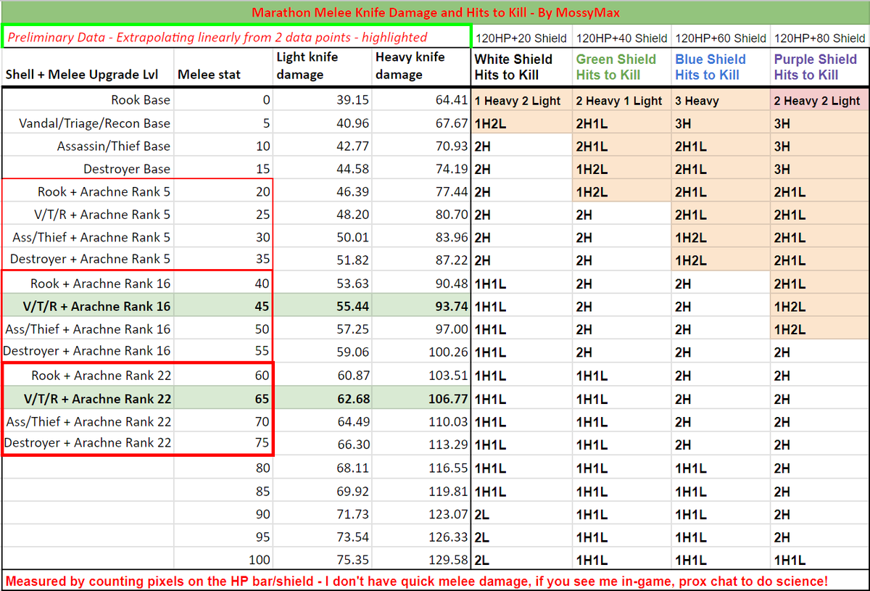
Task: Click the '3 Heavy' cell in Rook Base row
Action: [721, 101]
